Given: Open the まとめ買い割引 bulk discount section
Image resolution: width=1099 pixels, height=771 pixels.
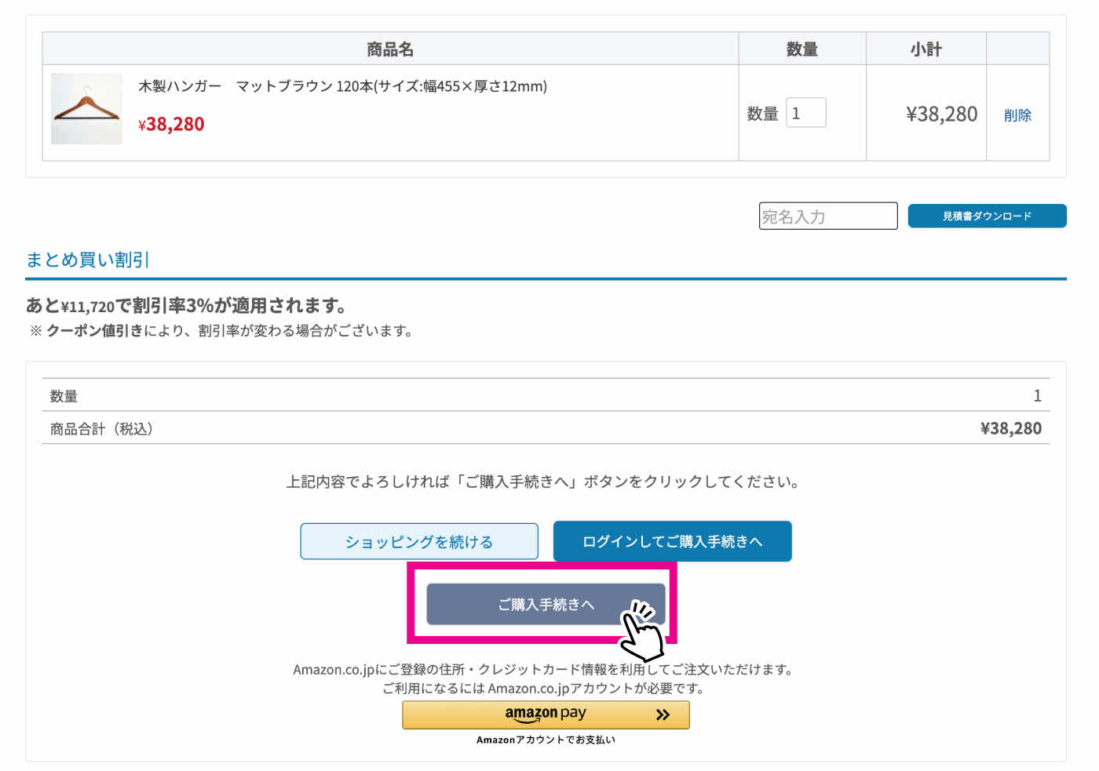Looking at the screenshot, I should pos(87,260).
